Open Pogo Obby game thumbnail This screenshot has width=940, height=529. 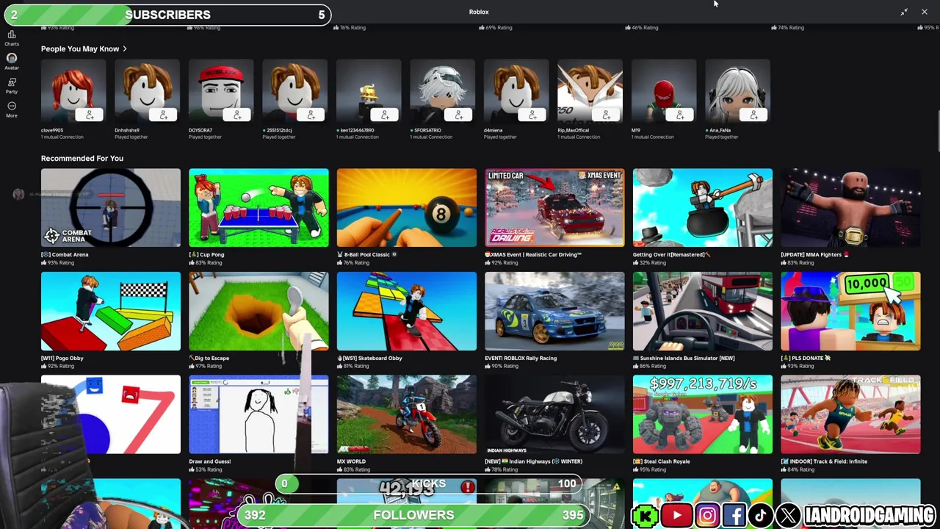(111, 312)
